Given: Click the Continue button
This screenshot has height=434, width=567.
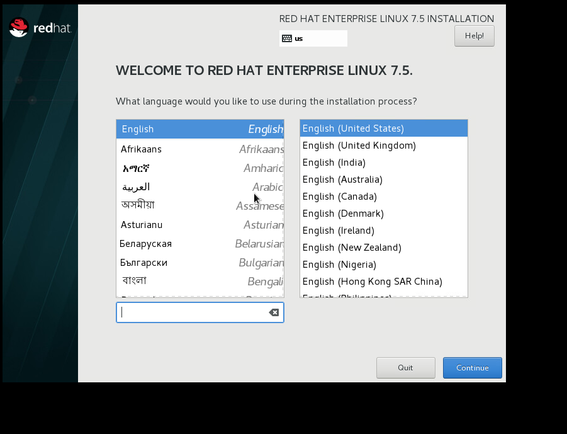Looking at the screenshot, I should click(x=472, y=368).
